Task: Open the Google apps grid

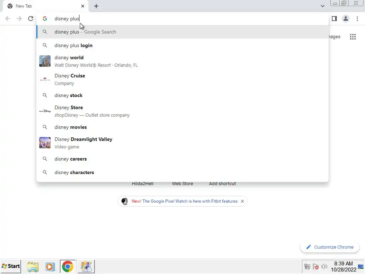Action: pyautogui.click(x=353, y=37)
